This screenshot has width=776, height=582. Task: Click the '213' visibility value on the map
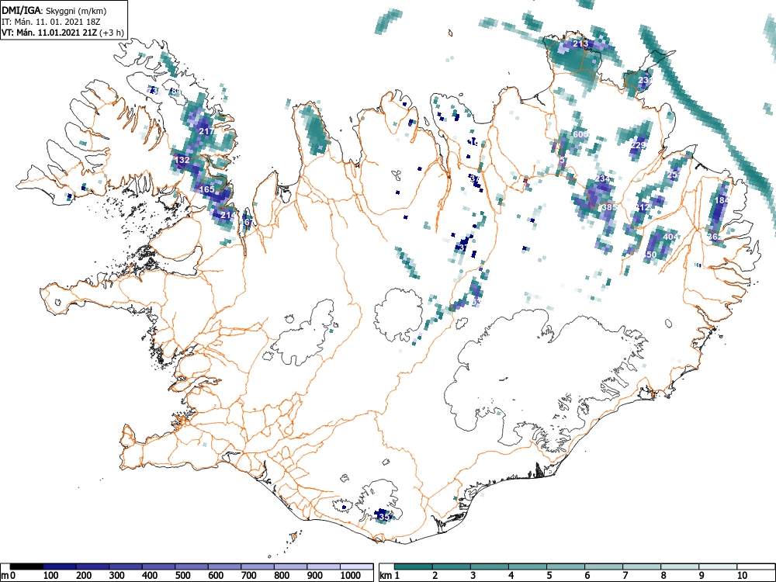(x=580, y=43)
